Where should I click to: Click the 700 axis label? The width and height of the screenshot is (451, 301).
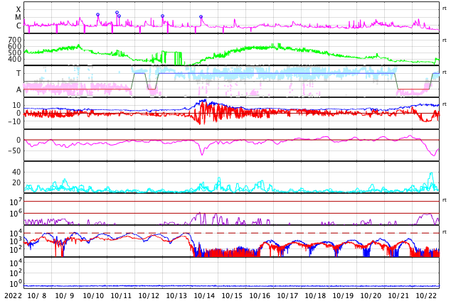pyautogui.click(x=15, y=40)
